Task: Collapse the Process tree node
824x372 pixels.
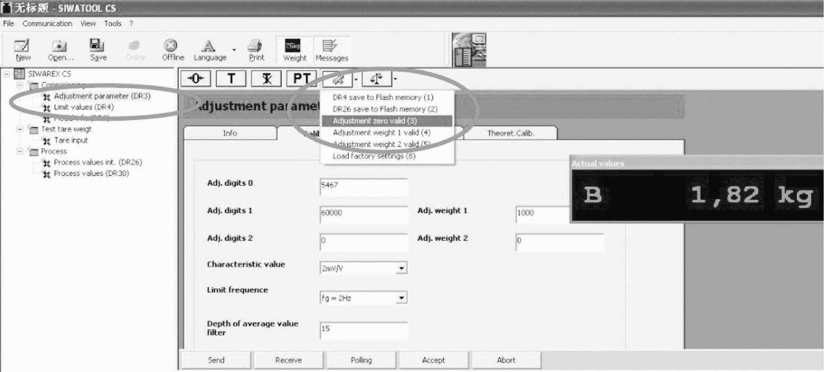Action: (x=20, y=151)
